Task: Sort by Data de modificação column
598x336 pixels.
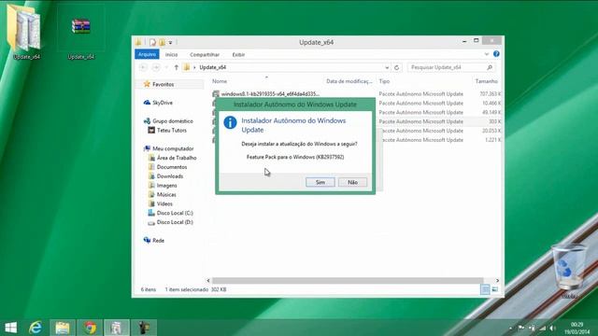Action: tap(349, 81)
